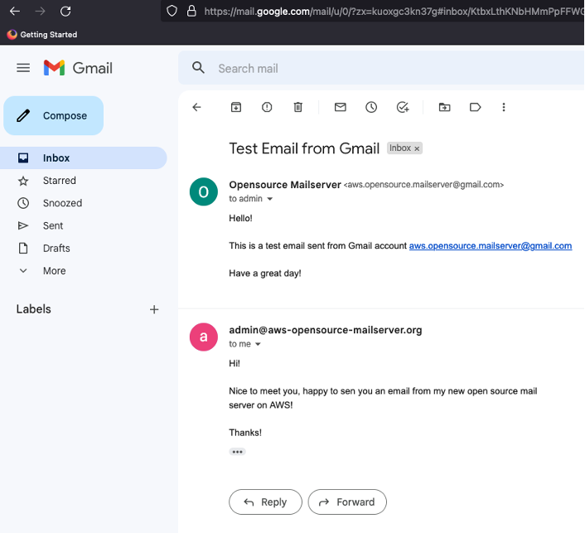
Task: Snooze this conversation
Action: pyautogui.click(x=371, y=108)
